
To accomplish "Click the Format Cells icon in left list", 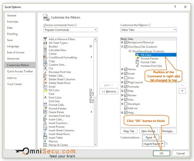I will tap(45, 105).
